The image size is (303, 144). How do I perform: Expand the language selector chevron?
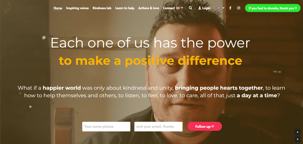223,8
